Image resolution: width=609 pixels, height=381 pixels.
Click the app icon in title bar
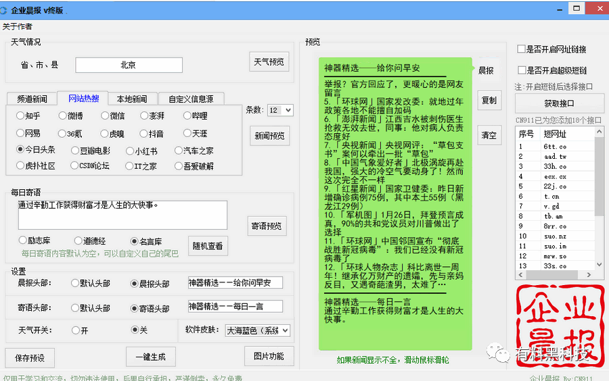coord(3,10)
